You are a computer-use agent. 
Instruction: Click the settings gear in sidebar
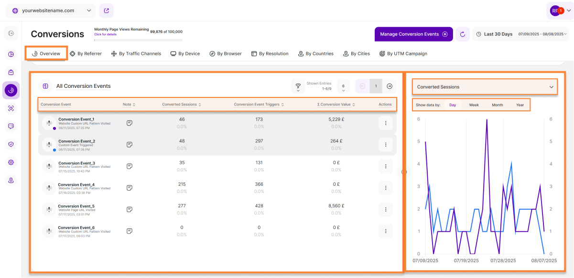pos(11,162)
